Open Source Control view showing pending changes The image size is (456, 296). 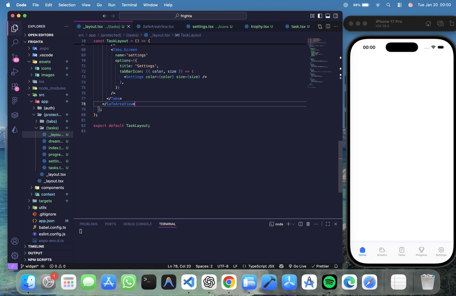coord(14,57)
